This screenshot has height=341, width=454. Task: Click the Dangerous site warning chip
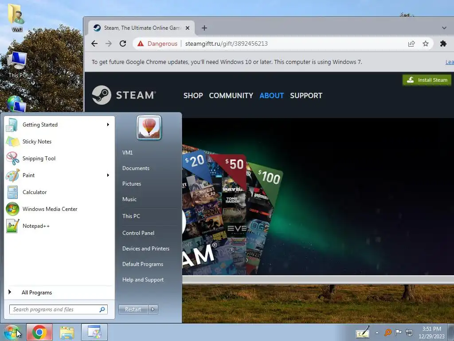tap(157, 44)
